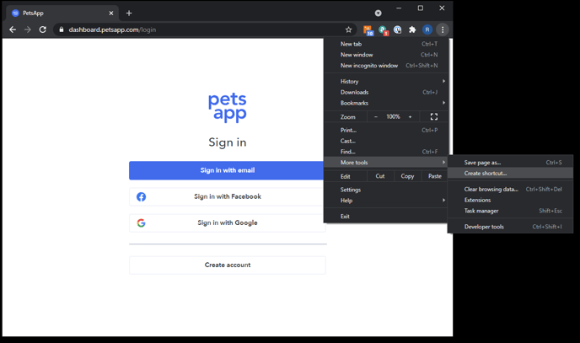This screenshot has width=580, height=343.
Task: Increase zoom with the plus button
Action: click(410, 117)
